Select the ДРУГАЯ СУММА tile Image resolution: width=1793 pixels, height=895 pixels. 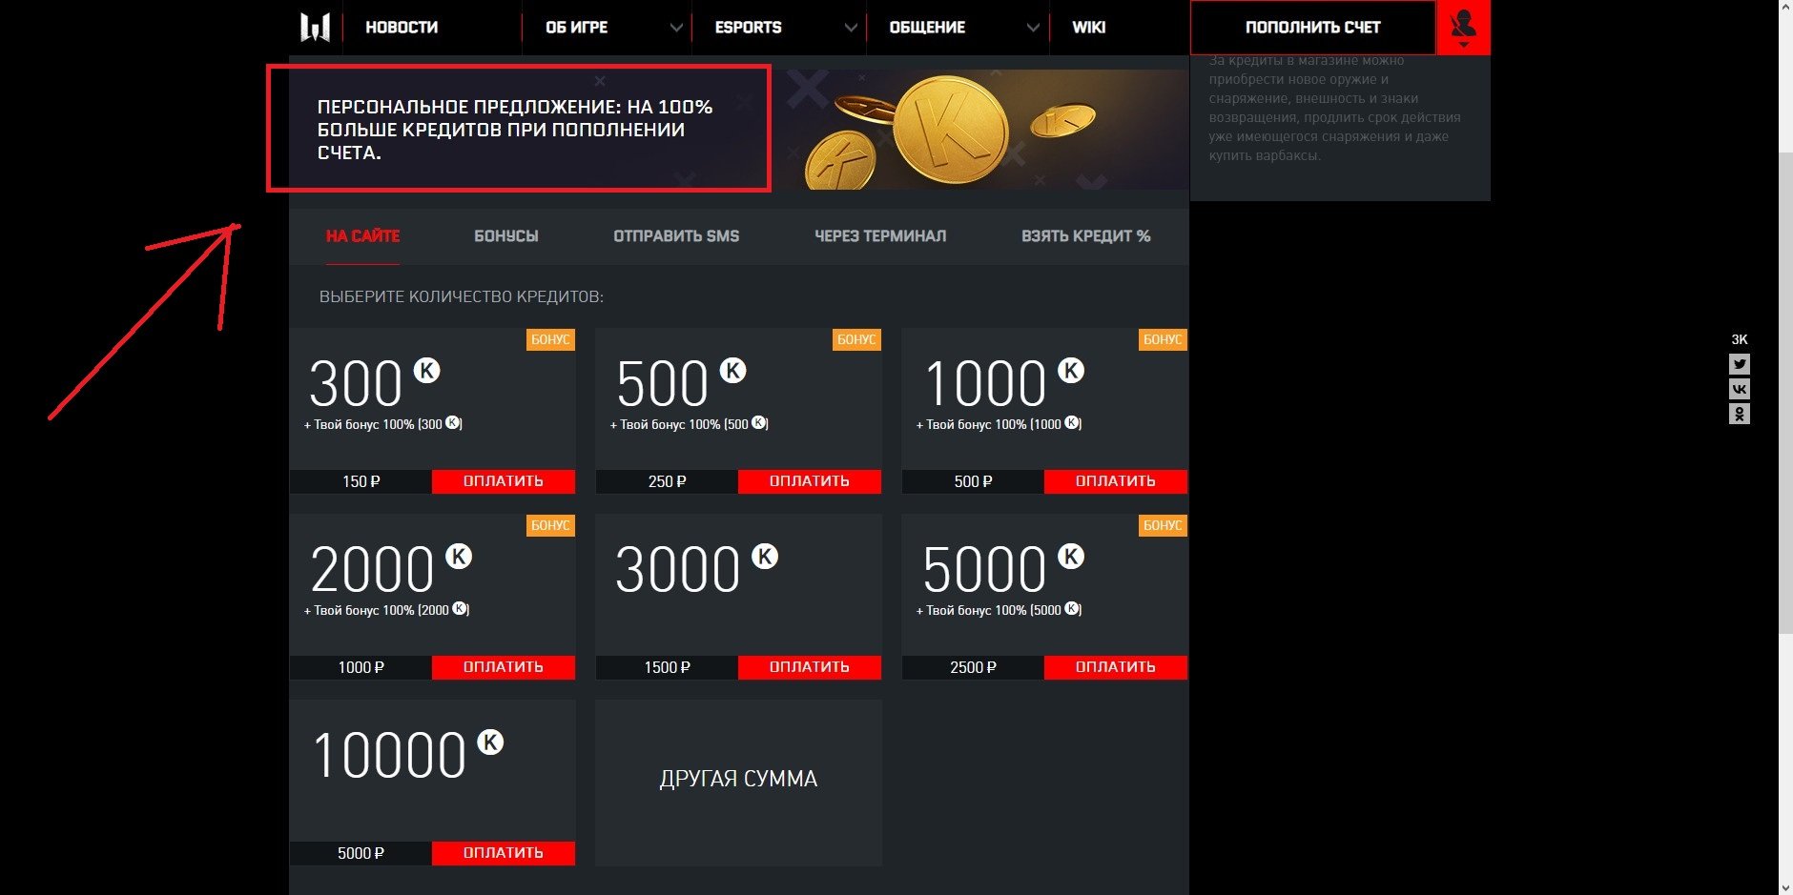pyautogui.click(x=738, y=780)
